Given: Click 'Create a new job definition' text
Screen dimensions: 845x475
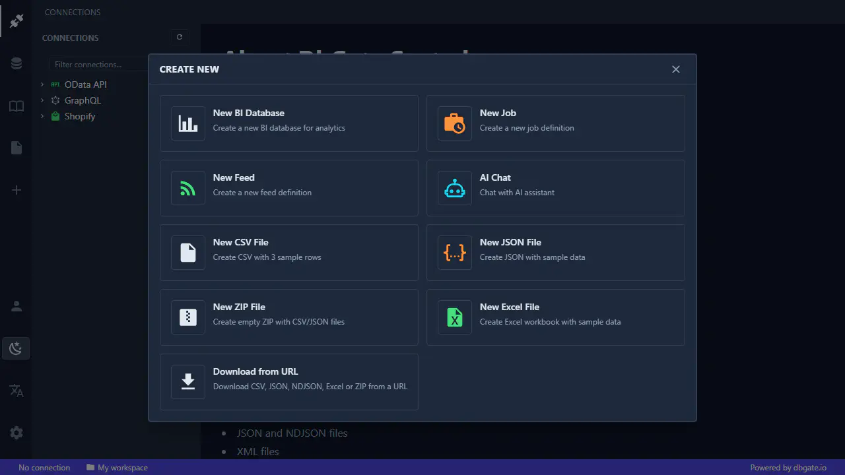Looking at the screenshot, I should coord(527,128).
